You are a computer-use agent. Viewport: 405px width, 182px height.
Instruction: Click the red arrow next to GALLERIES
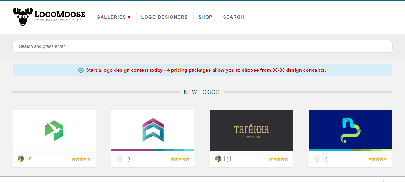[129, 17]
